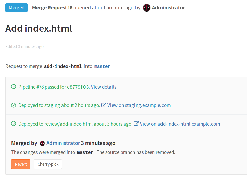Open Administrator profile in Merged by line
Screen dimensions: 247x179
pyautogui.click(x=63, y=143)
